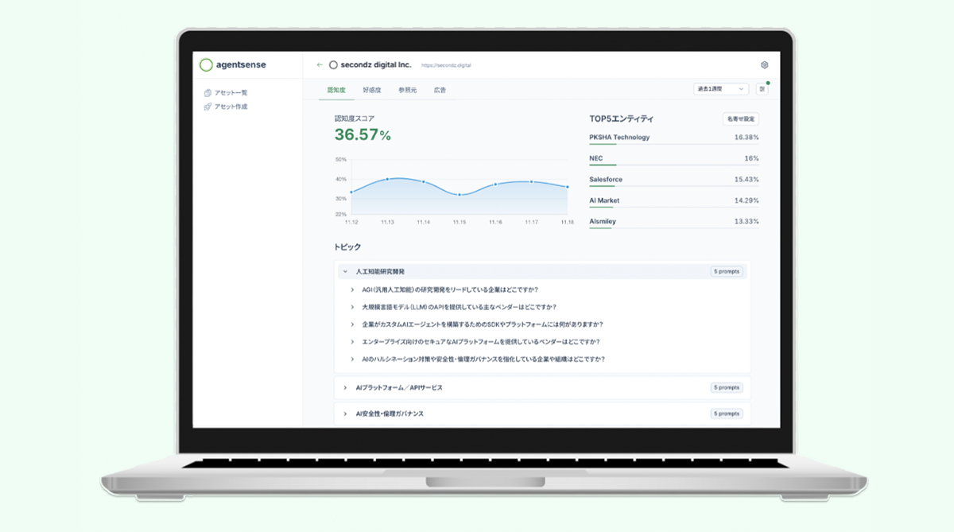
Task: Open the filter sliders icon button
Action: coord(762,89)
